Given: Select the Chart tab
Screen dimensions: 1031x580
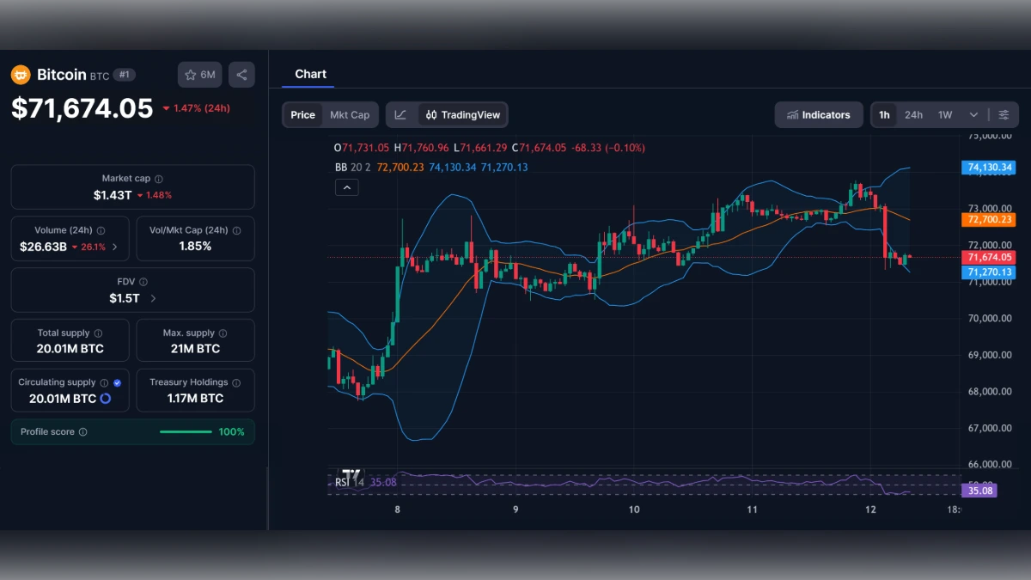Looking at the screenshot, I should click(310, 74).
